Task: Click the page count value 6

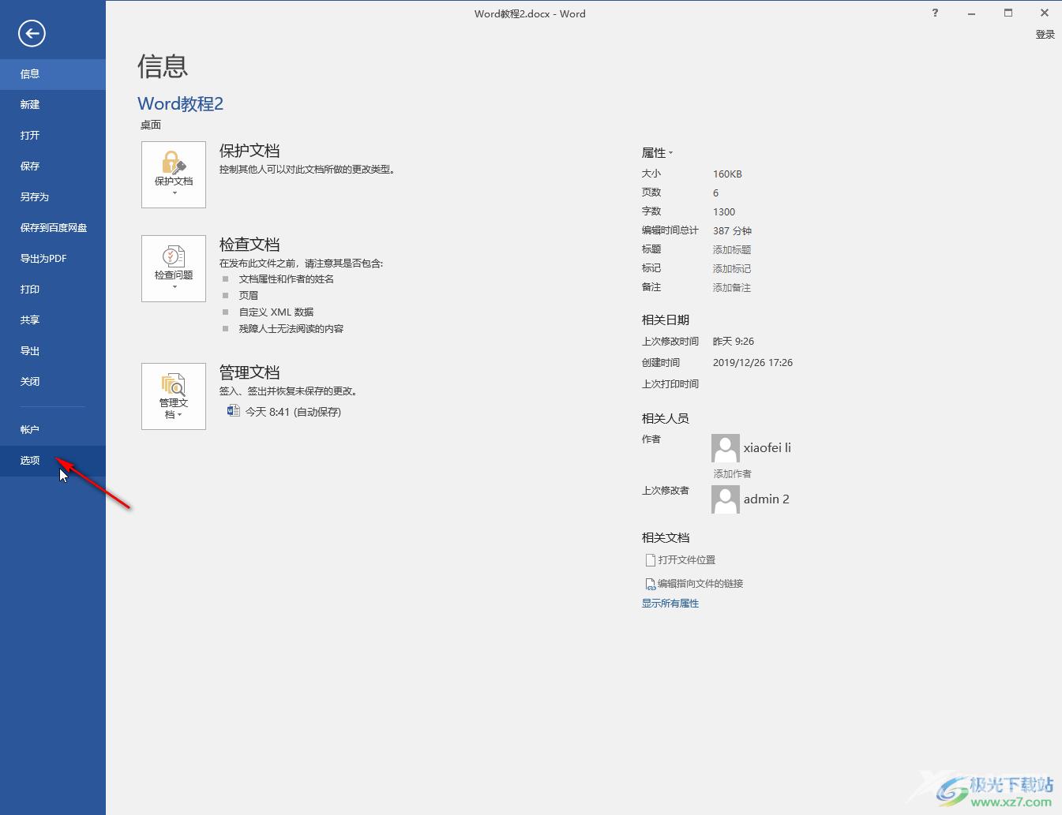Action: (716, 193)
